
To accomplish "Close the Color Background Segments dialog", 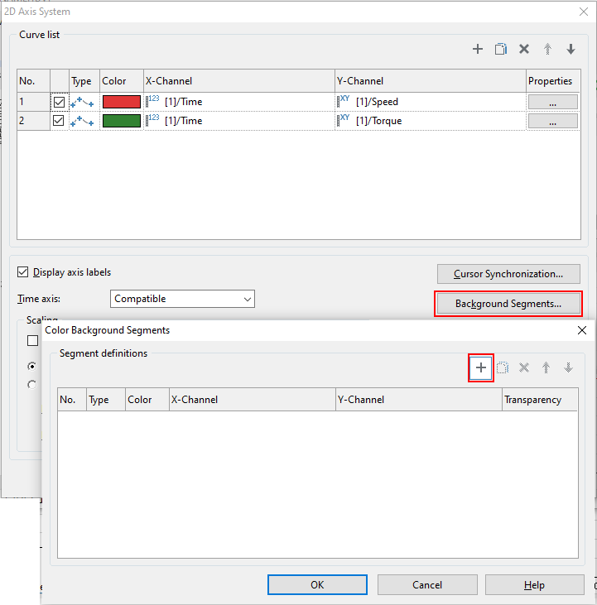I will tap(580, 329).
